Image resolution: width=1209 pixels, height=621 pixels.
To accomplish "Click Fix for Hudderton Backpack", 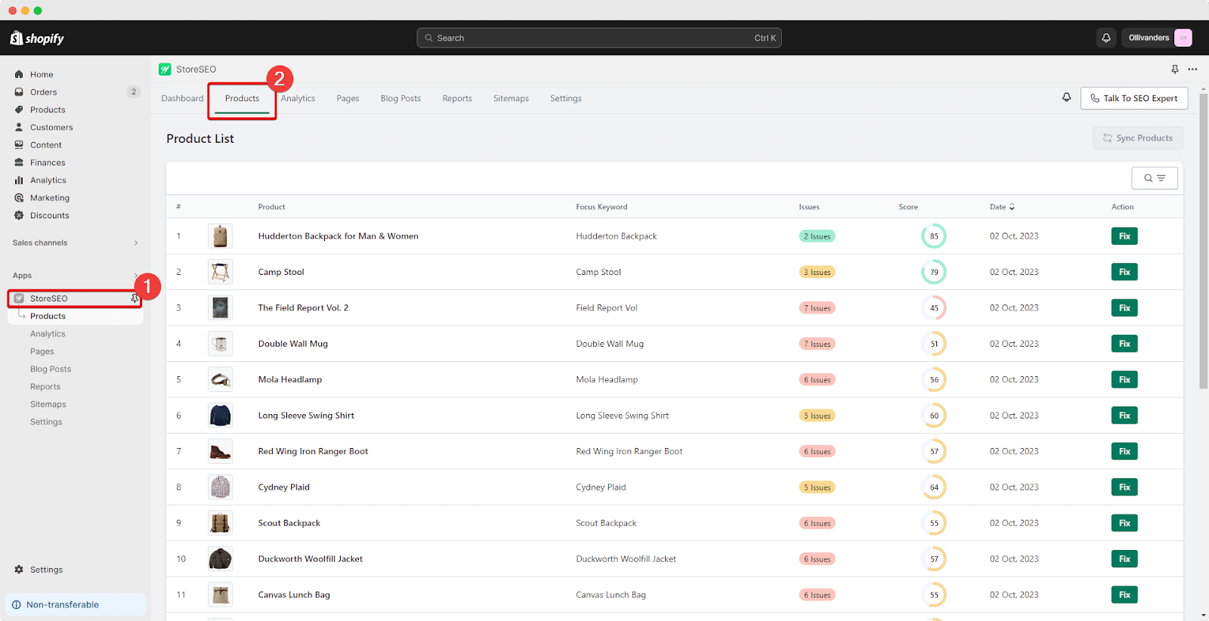I will click(x=1124, y=236).
